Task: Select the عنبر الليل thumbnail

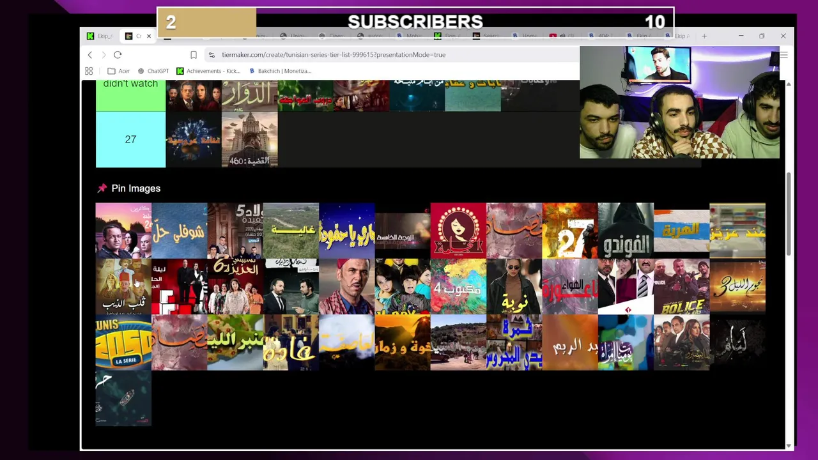Action: tap(235, 342)
